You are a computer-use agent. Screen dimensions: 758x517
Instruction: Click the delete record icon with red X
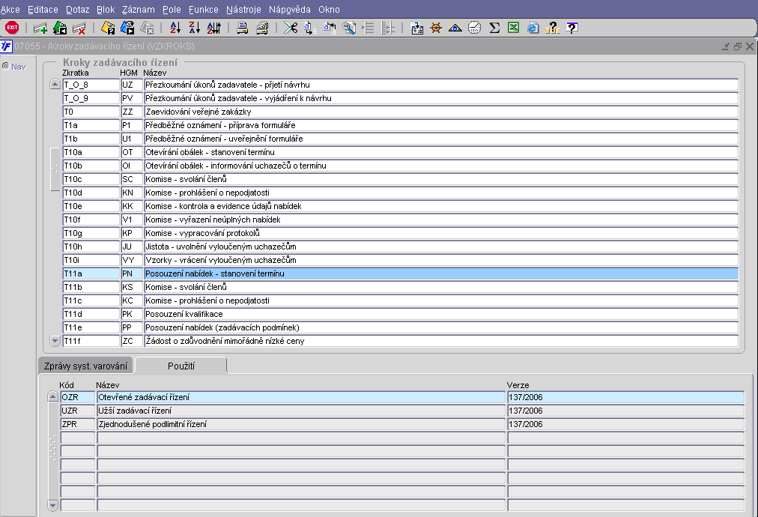click(79, 28)
